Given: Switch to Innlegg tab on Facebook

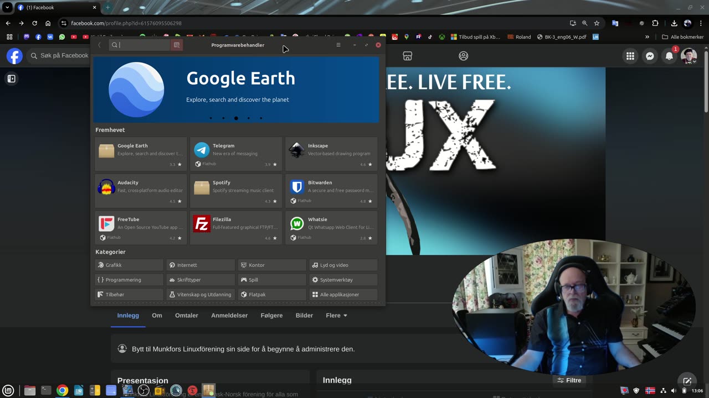Looking at the screenshot, I should click(128, 315).
